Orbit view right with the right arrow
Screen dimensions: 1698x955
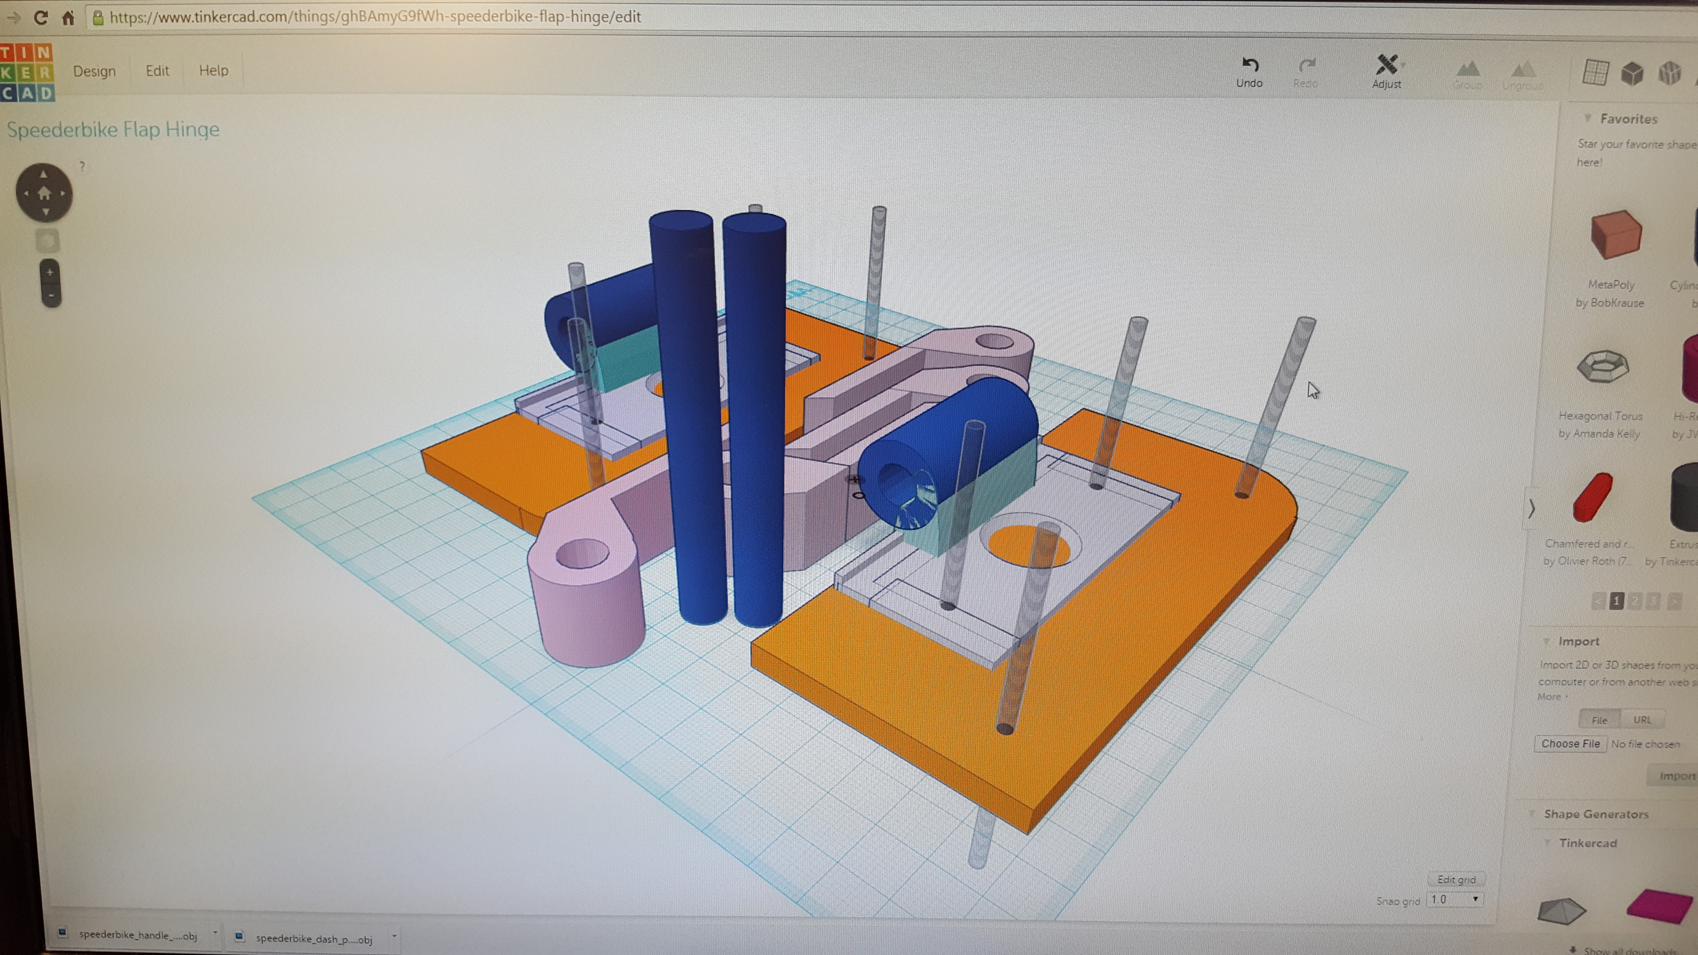tap(63, 193)
